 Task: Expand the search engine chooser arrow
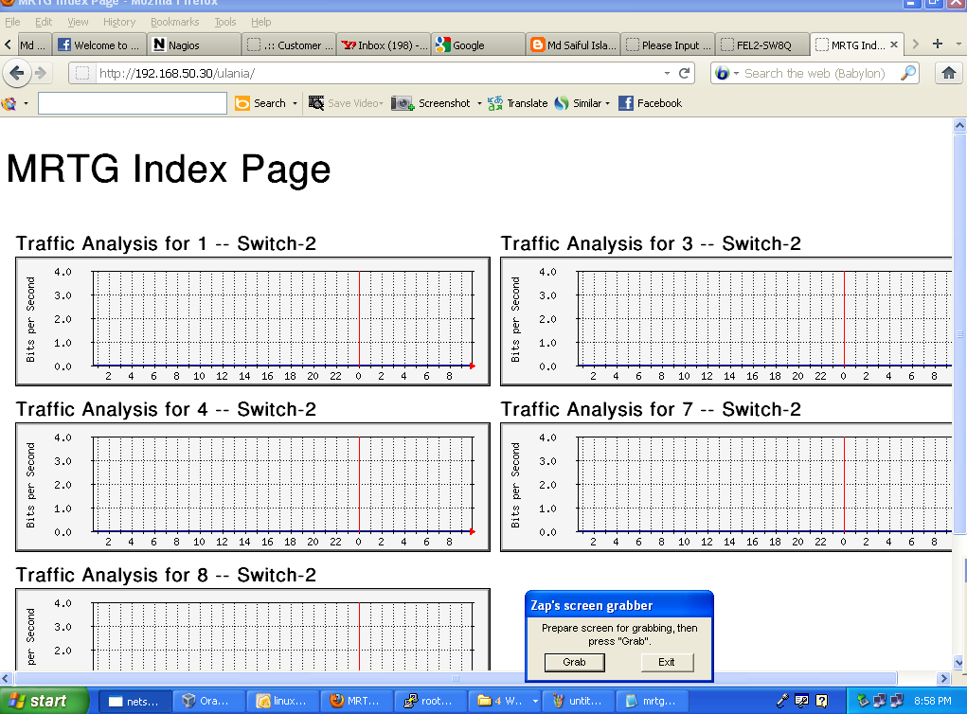[x=736, y=73]
